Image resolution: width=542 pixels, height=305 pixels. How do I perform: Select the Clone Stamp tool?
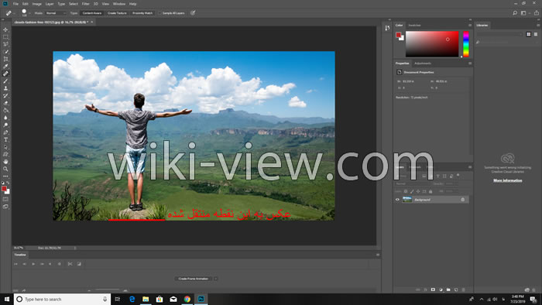pos(5,88)
